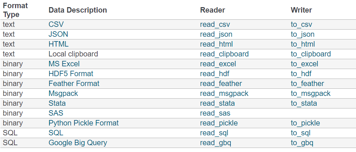Click the read_gbq reader link
This screenshot has height=152, width=356.
pos(216,143)
